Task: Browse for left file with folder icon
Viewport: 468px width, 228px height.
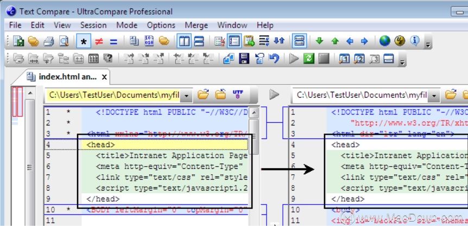Action: click(x=203, y=94)
